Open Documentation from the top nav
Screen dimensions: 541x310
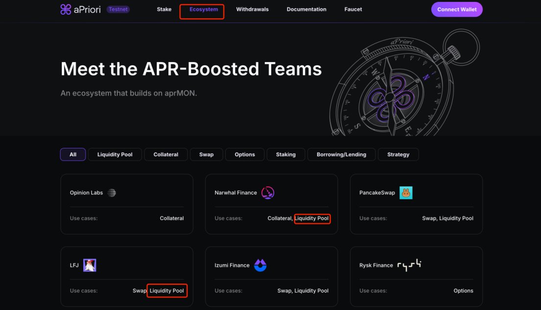306,9
